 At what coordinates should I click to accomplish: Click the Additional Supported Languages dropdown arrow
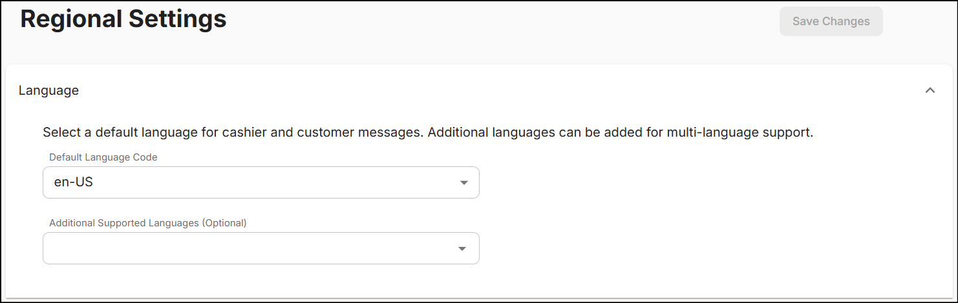coord(463,249)
